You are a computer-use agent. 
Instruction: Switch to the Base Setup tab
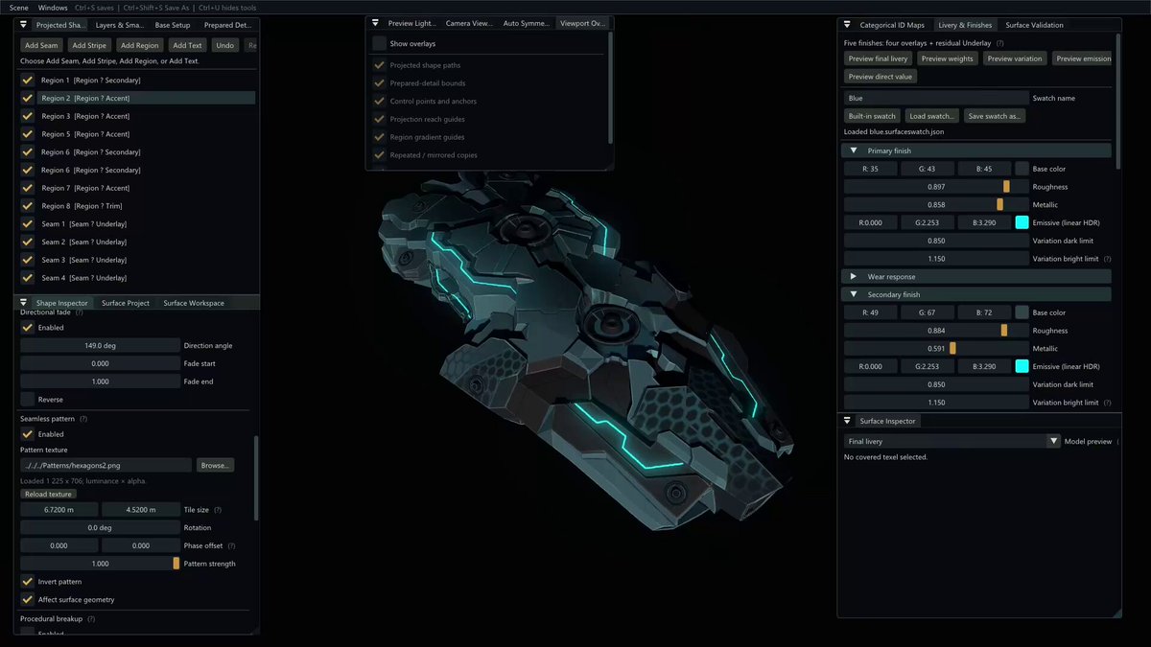pyautogui.click(x=173, y=25)
